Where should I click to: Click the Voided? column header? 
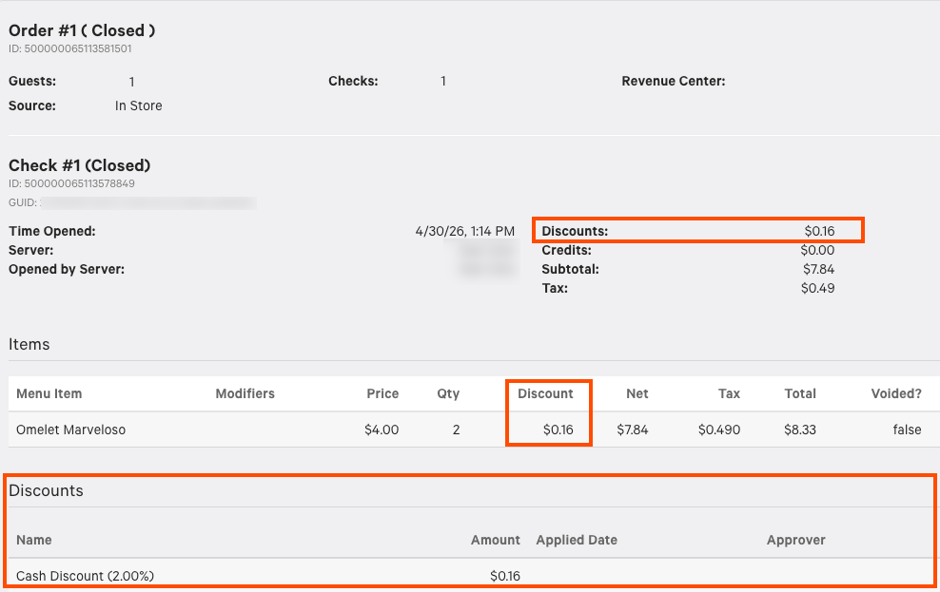(896, 393)
